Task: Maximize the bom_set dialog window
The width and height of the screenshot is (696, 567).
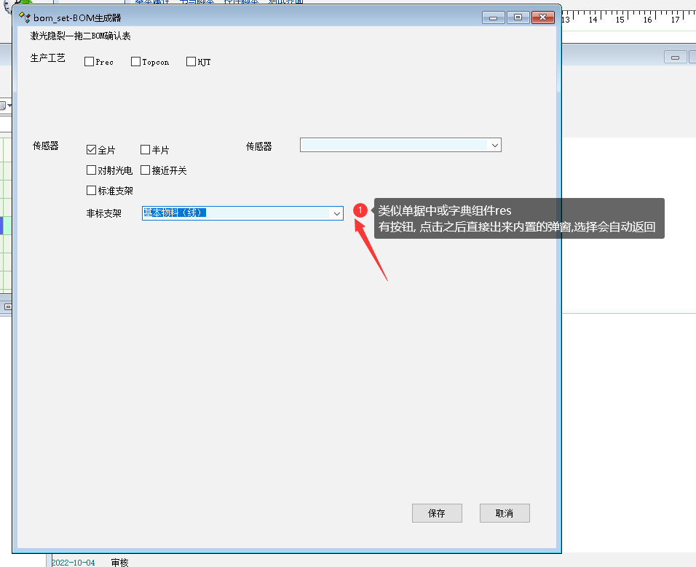Action: (x=517, y=17)
